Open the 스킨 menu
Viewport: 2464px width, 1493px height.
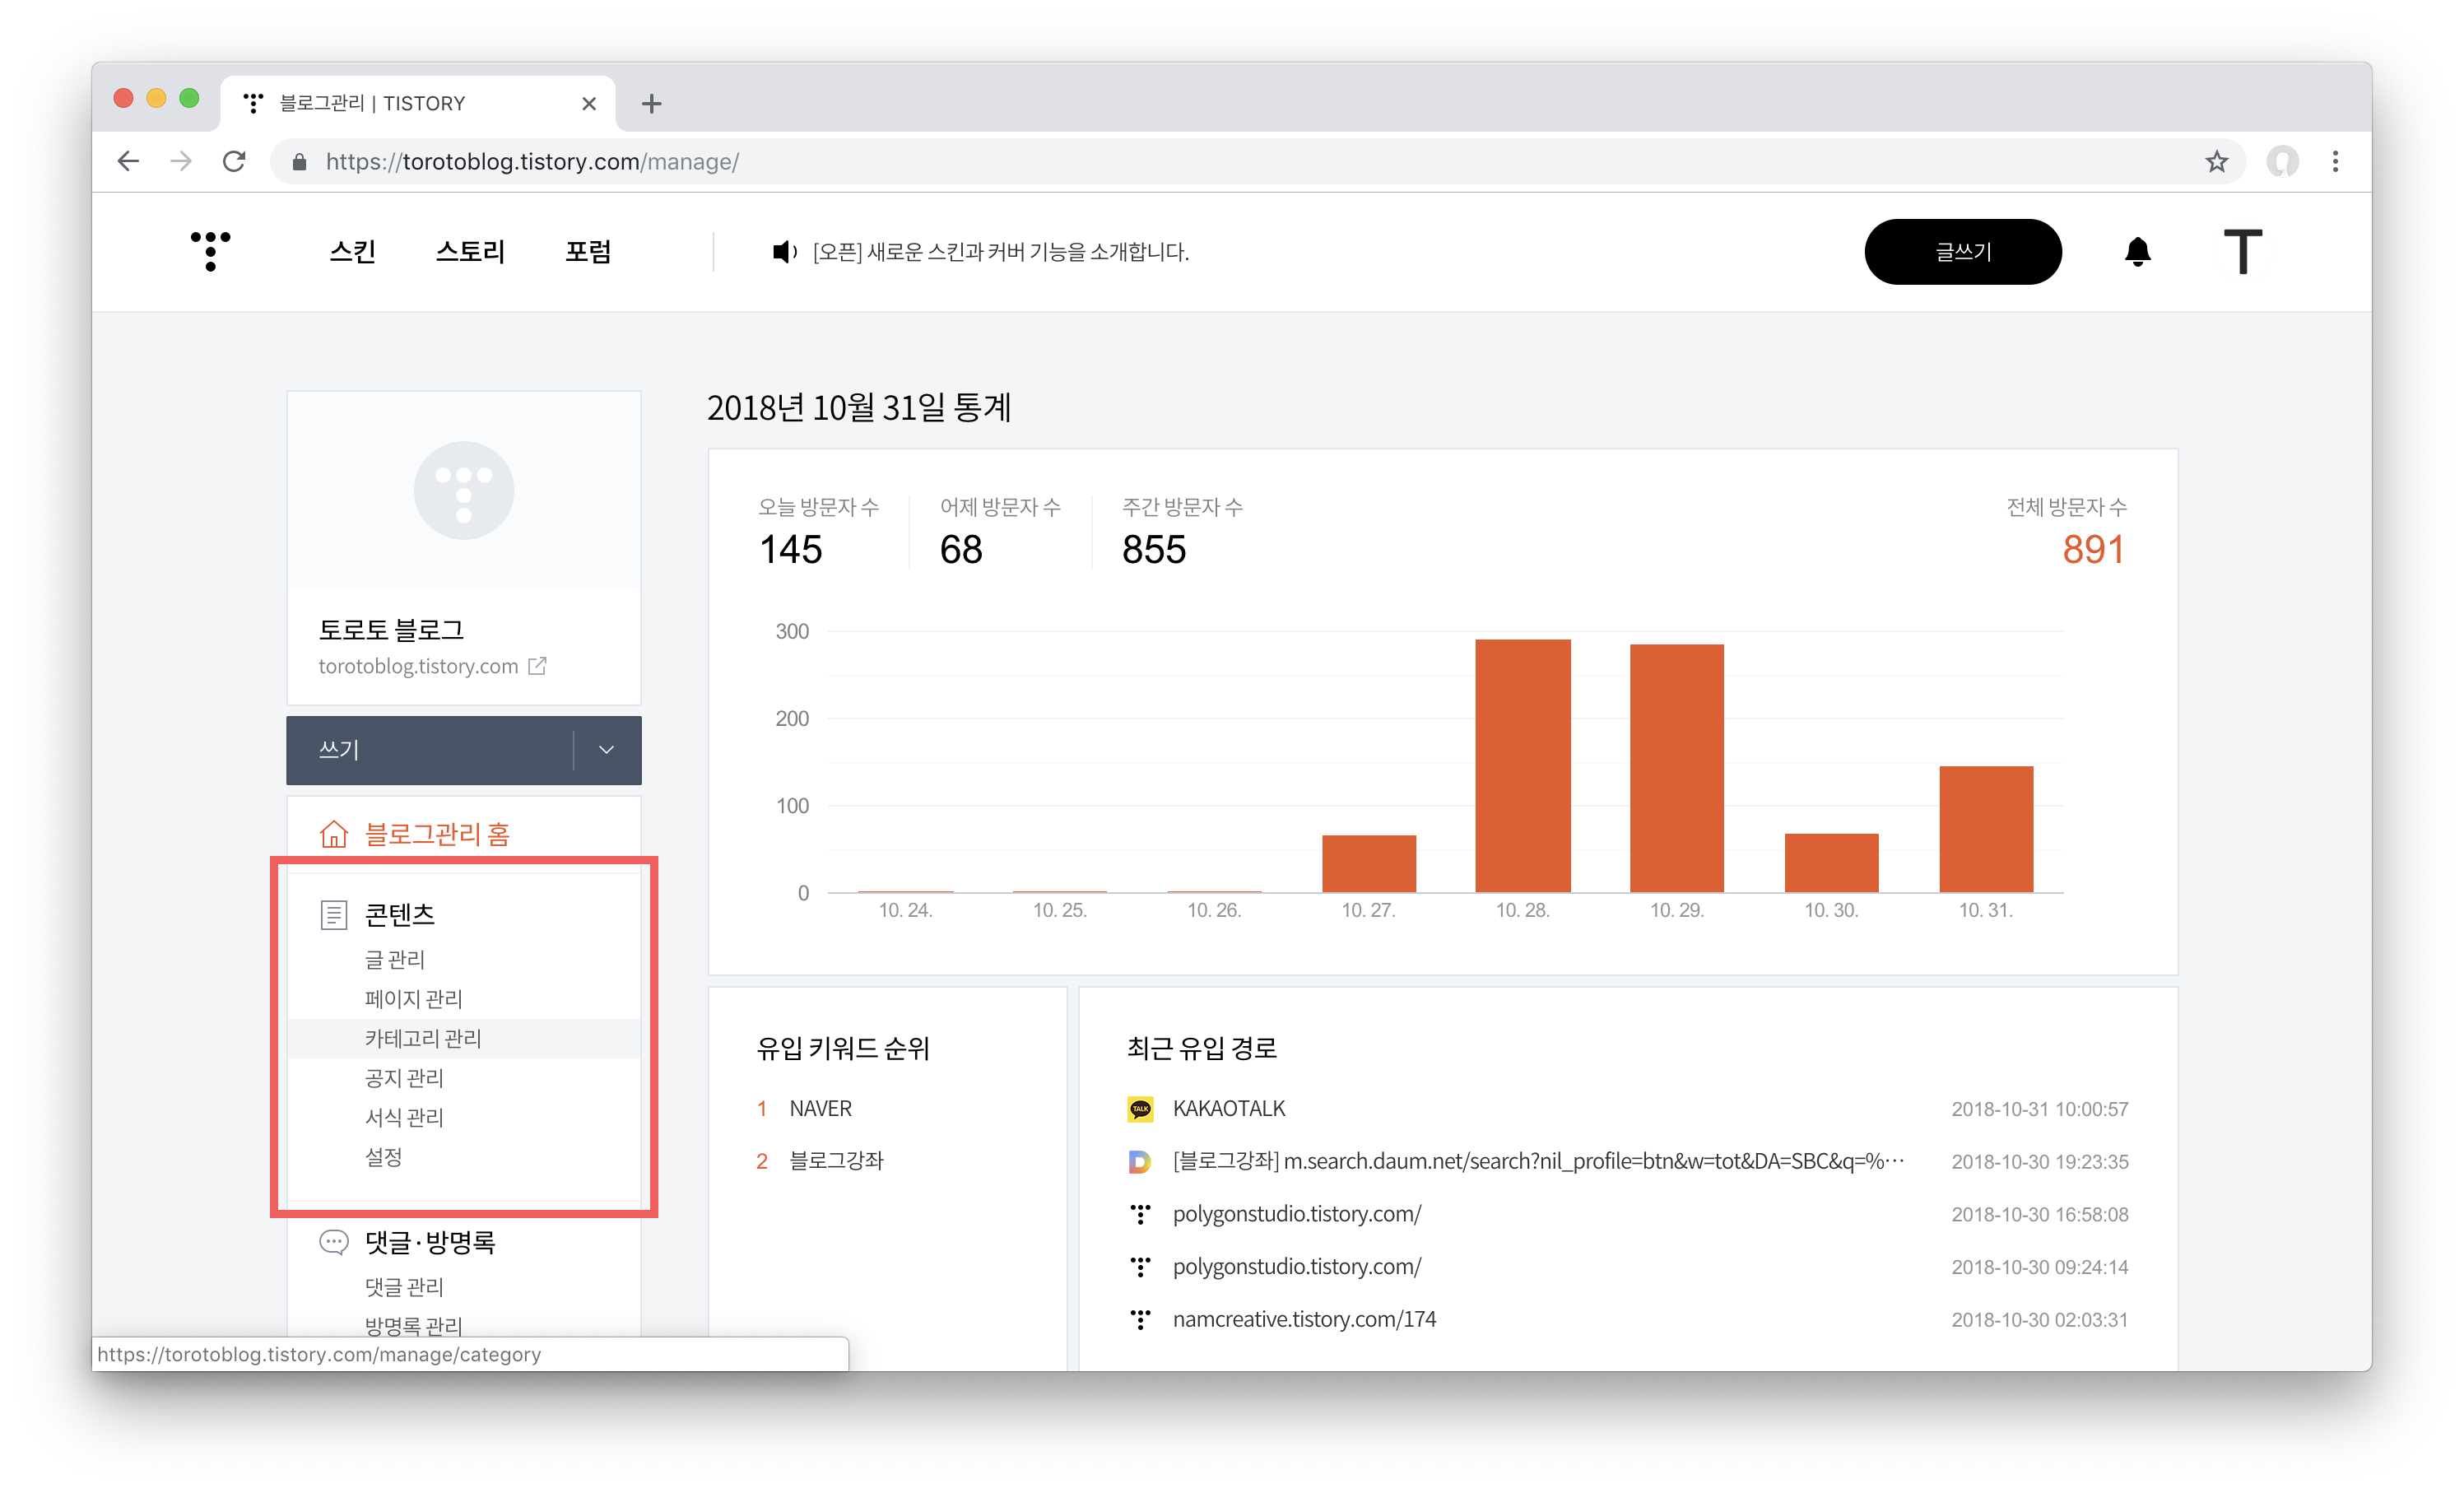(352, 252)
